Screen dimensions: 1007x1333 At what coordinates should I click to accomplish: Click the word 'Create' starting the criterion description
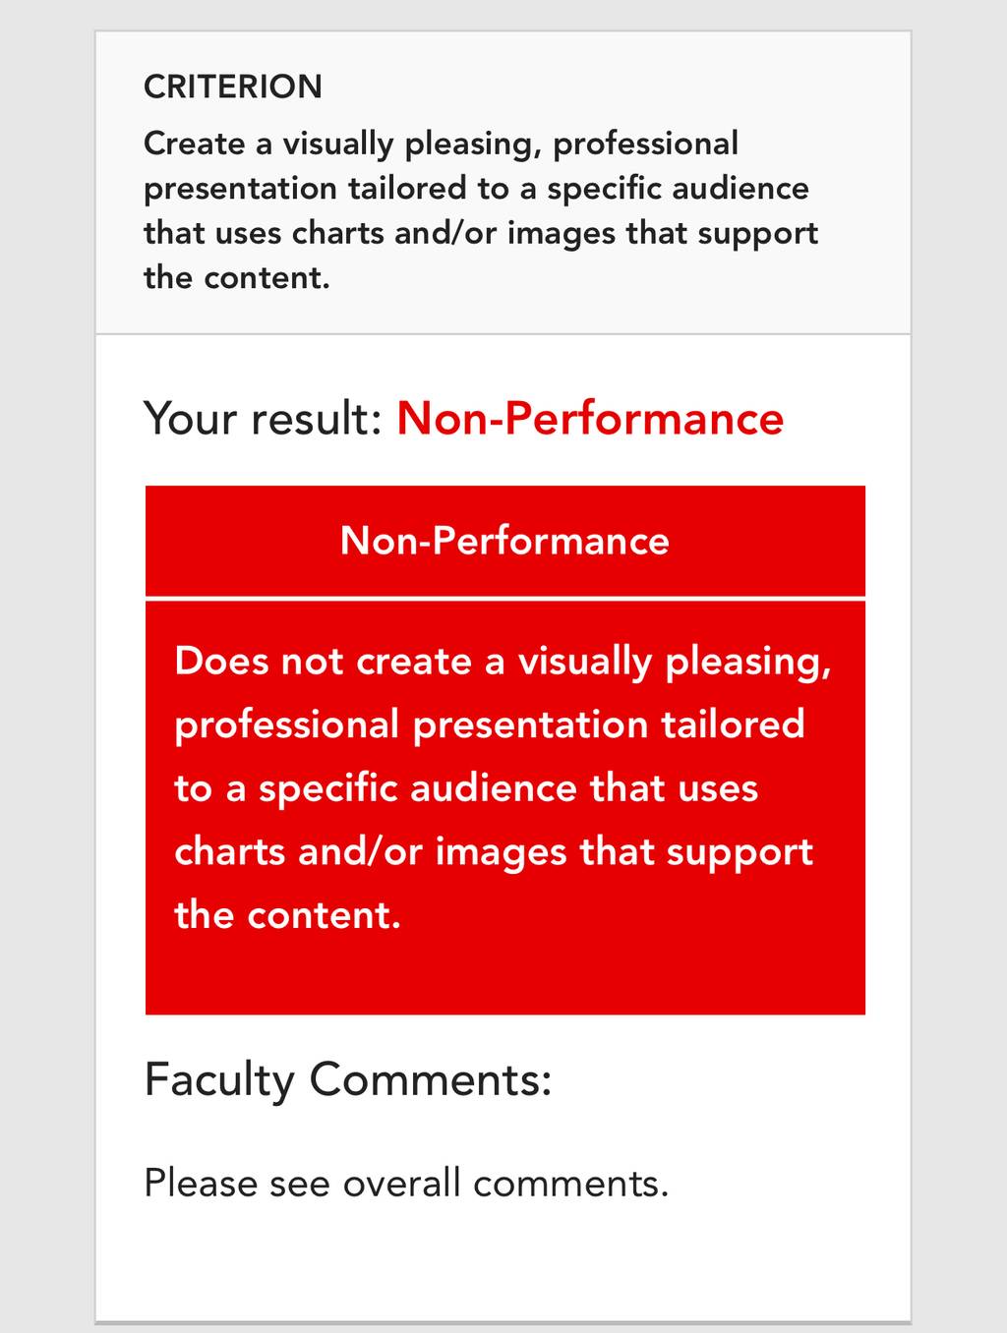tap(195, 144)
